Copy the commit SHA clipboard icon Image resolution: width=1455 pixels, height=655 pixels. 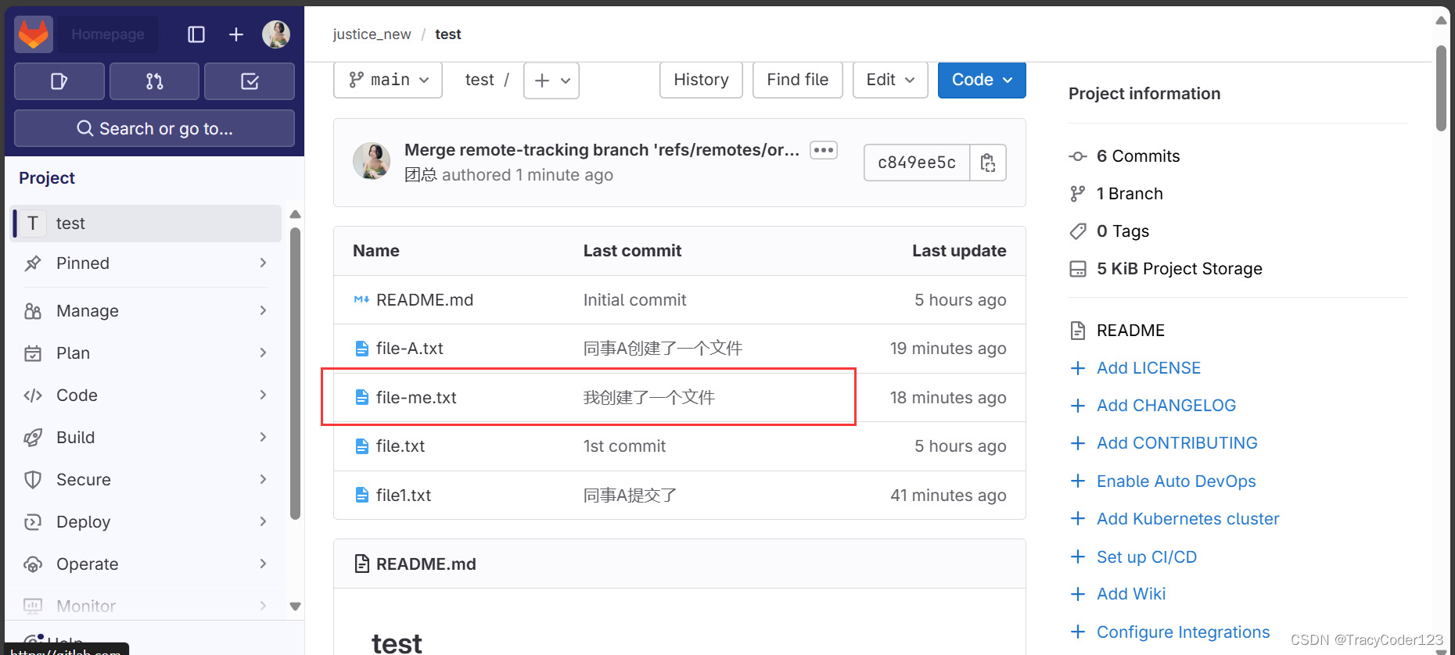988,163
